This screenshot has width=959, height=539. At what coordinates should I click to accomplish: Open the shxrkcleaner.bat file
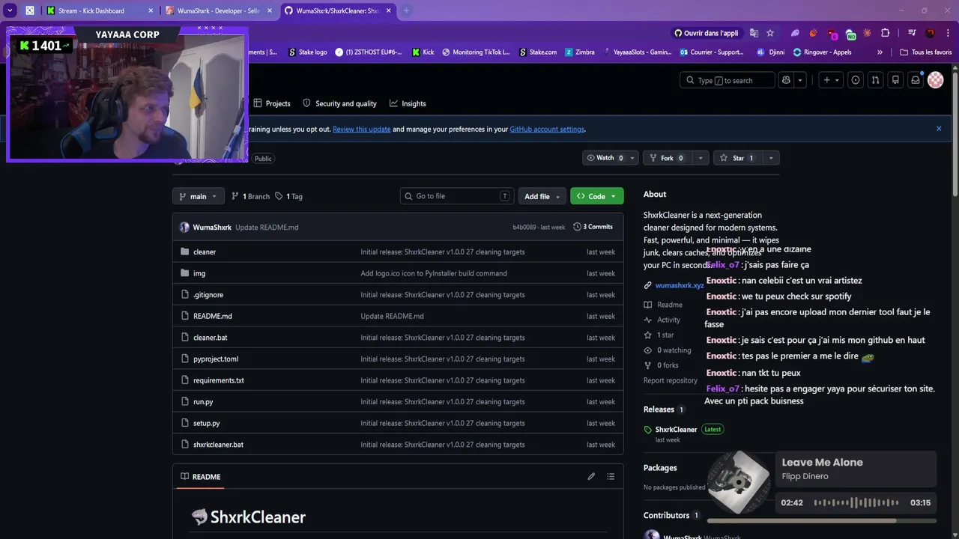[218, 445]
